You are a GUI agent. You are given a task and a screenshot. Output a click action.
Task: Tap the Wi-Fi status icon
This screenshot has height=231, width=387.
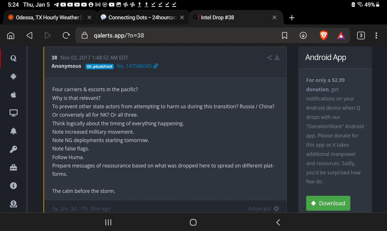[x=360, y=5]
